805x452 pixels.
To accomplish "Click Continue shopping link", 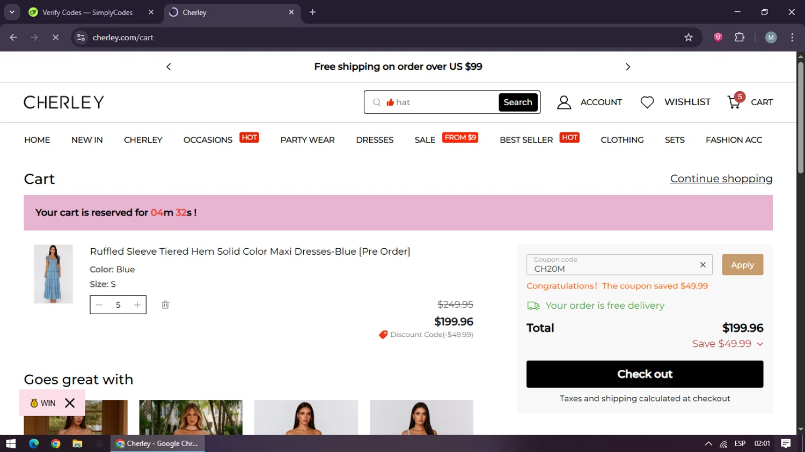I will point(721,179).
